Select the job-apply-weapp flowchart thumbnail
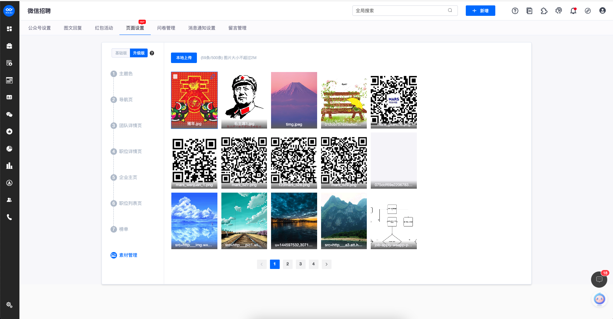Screen dimensions: 613x319 click(394, 221)
